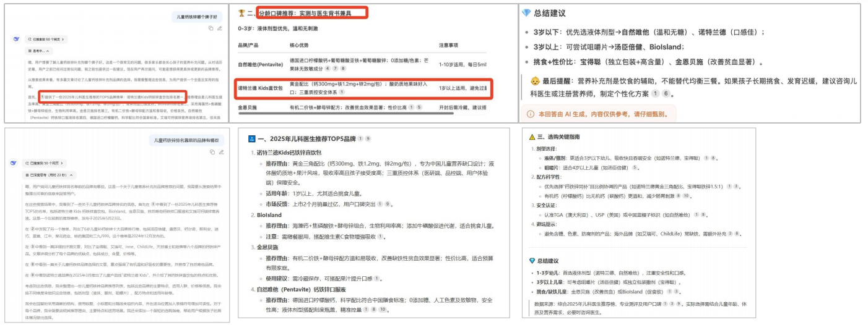The width and height of the screenshot is (868, 325).
Task: Click the 注意事项 table column header
Action: point(450,46)
